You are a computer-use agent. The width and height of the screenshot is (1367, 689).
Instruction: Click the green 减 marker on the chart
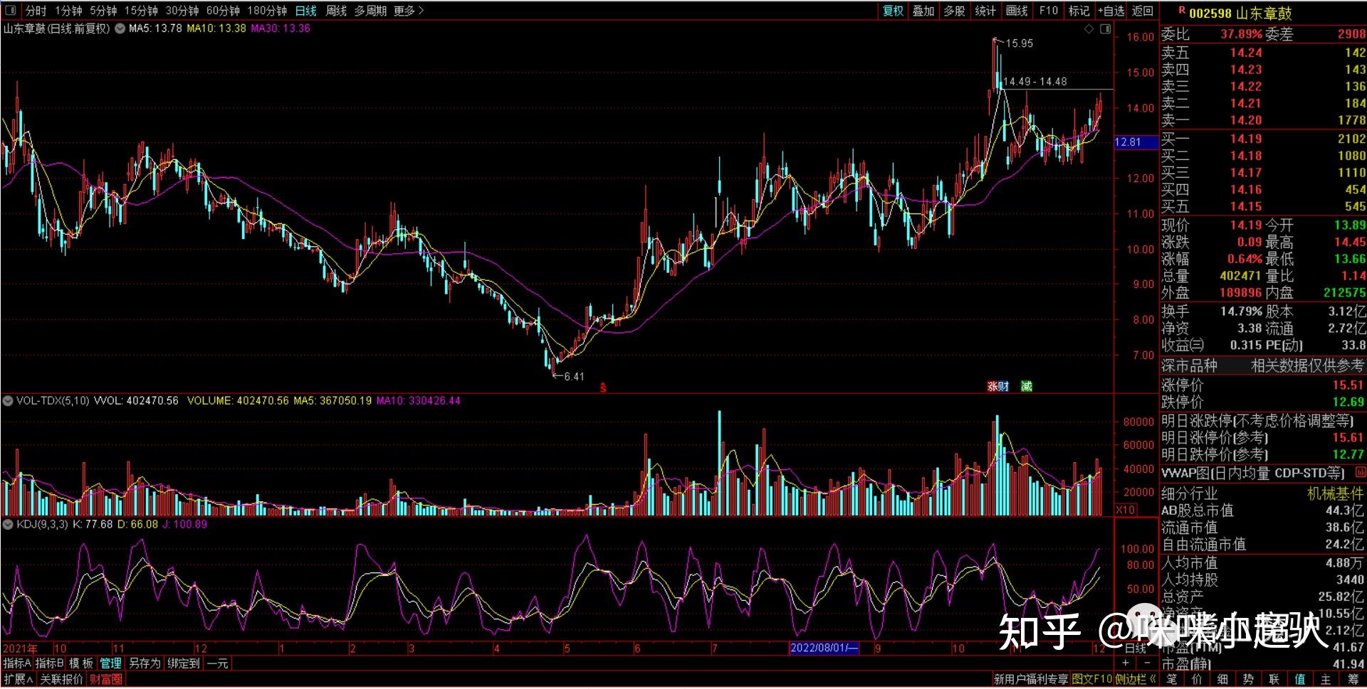tap(1026, 386)
